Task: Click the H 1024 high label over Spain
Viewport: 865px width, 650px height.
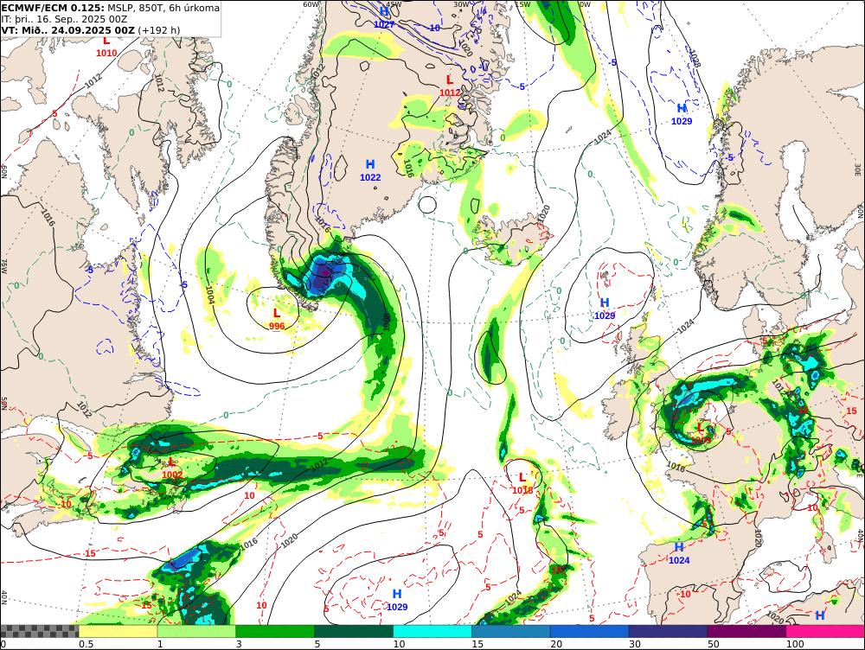Action: (x=679, y=553)
